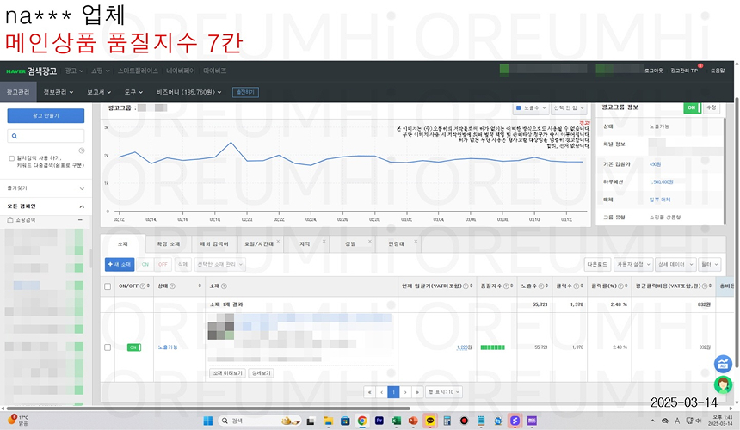Enable 일치검색 사용 하기 checkbox
This screenshot has height=430, width=740.
coord(12,158)
